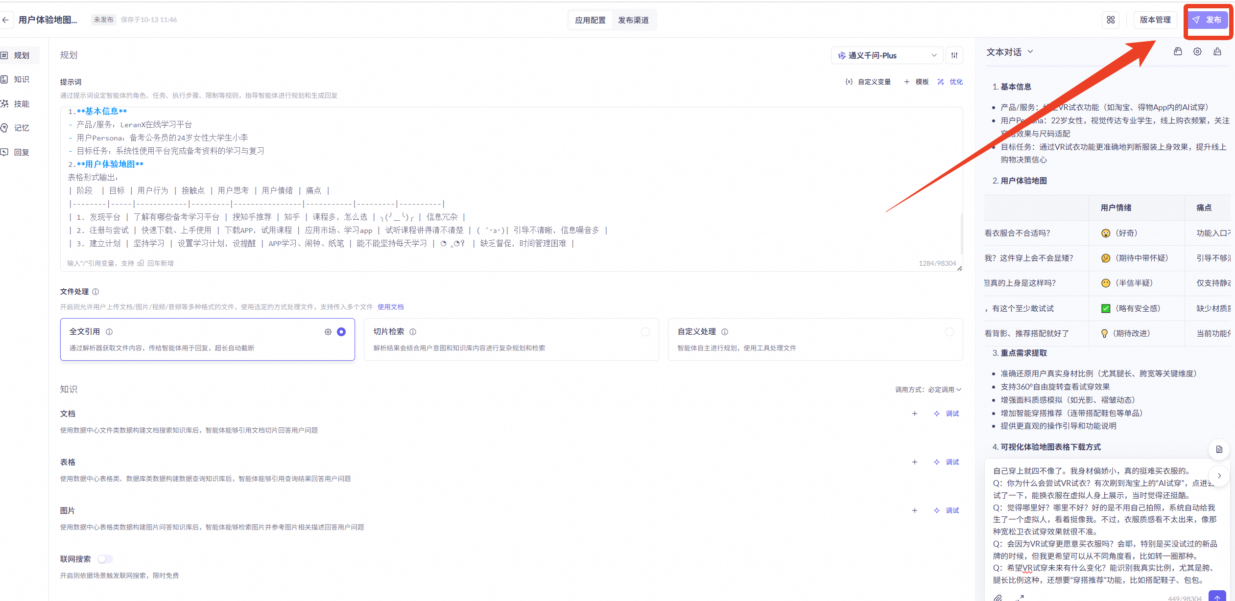Click the back arrow icon

[x=5, y=20]
